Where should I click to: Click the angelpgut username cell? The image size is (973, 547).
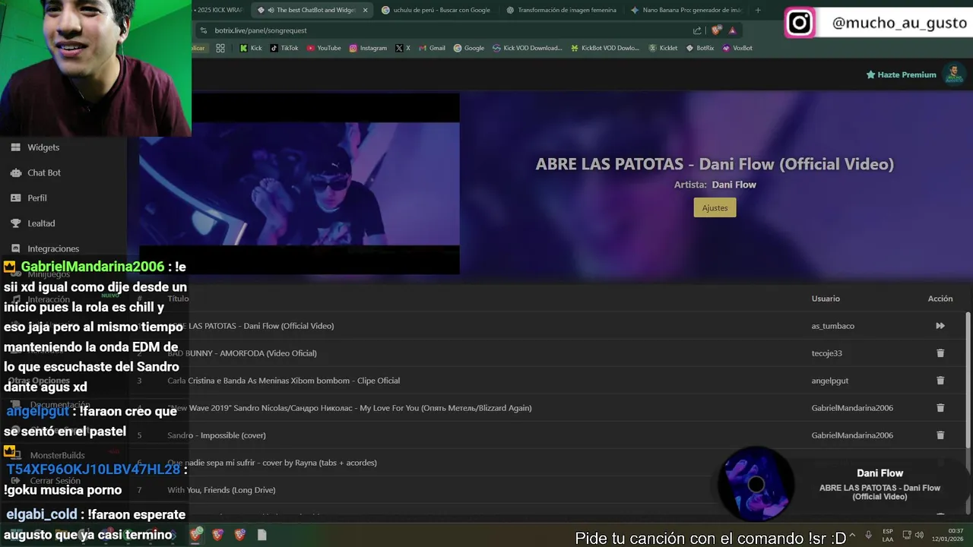pos(830,381)
